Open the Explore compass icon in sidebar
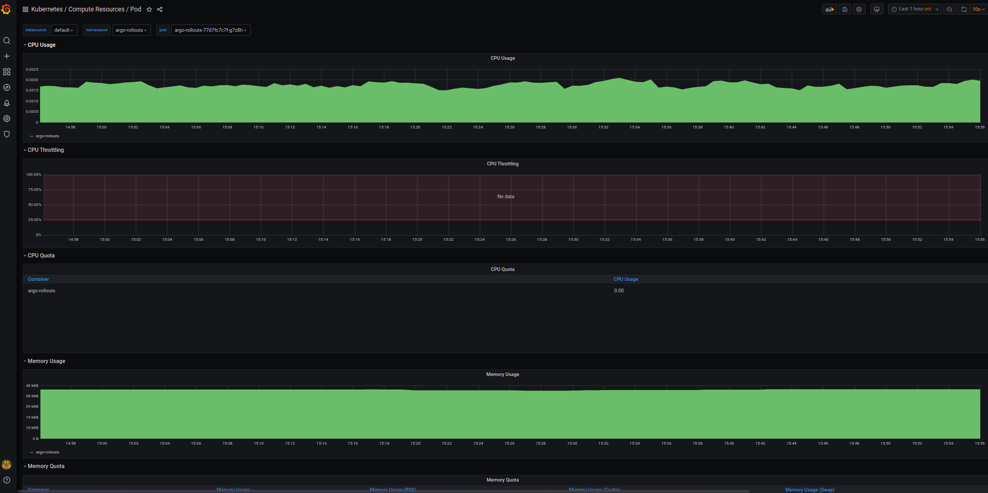 click(x=7, y=87)
